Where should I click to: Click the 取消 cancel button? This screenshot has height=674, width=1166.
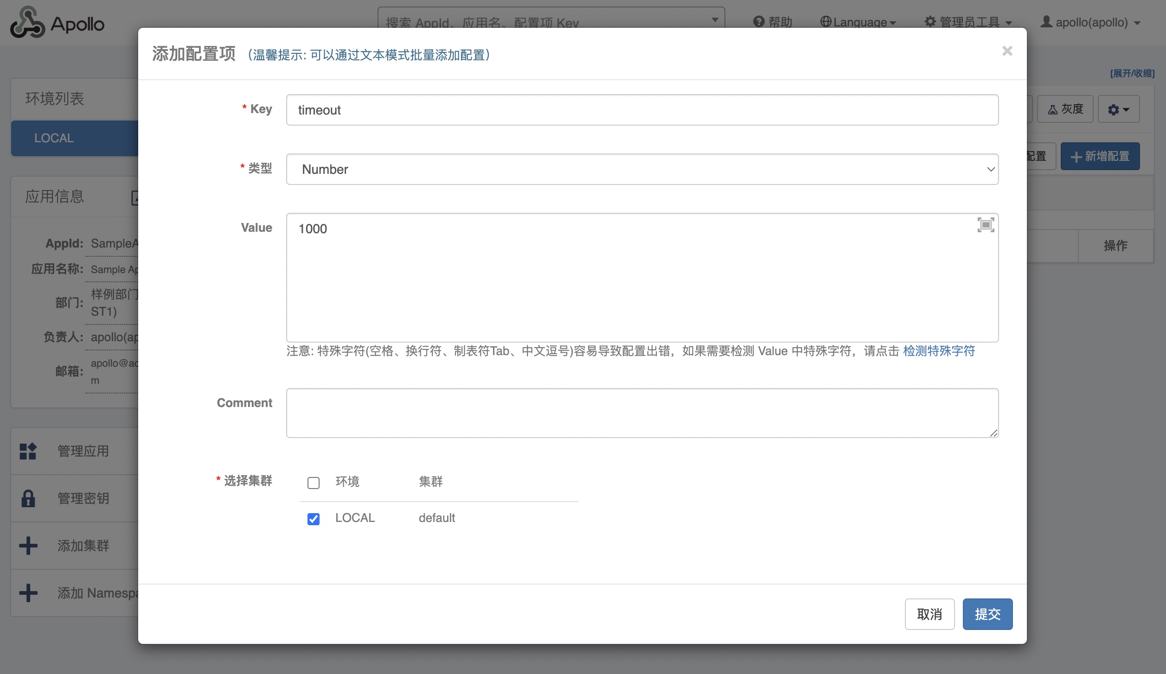929,614
